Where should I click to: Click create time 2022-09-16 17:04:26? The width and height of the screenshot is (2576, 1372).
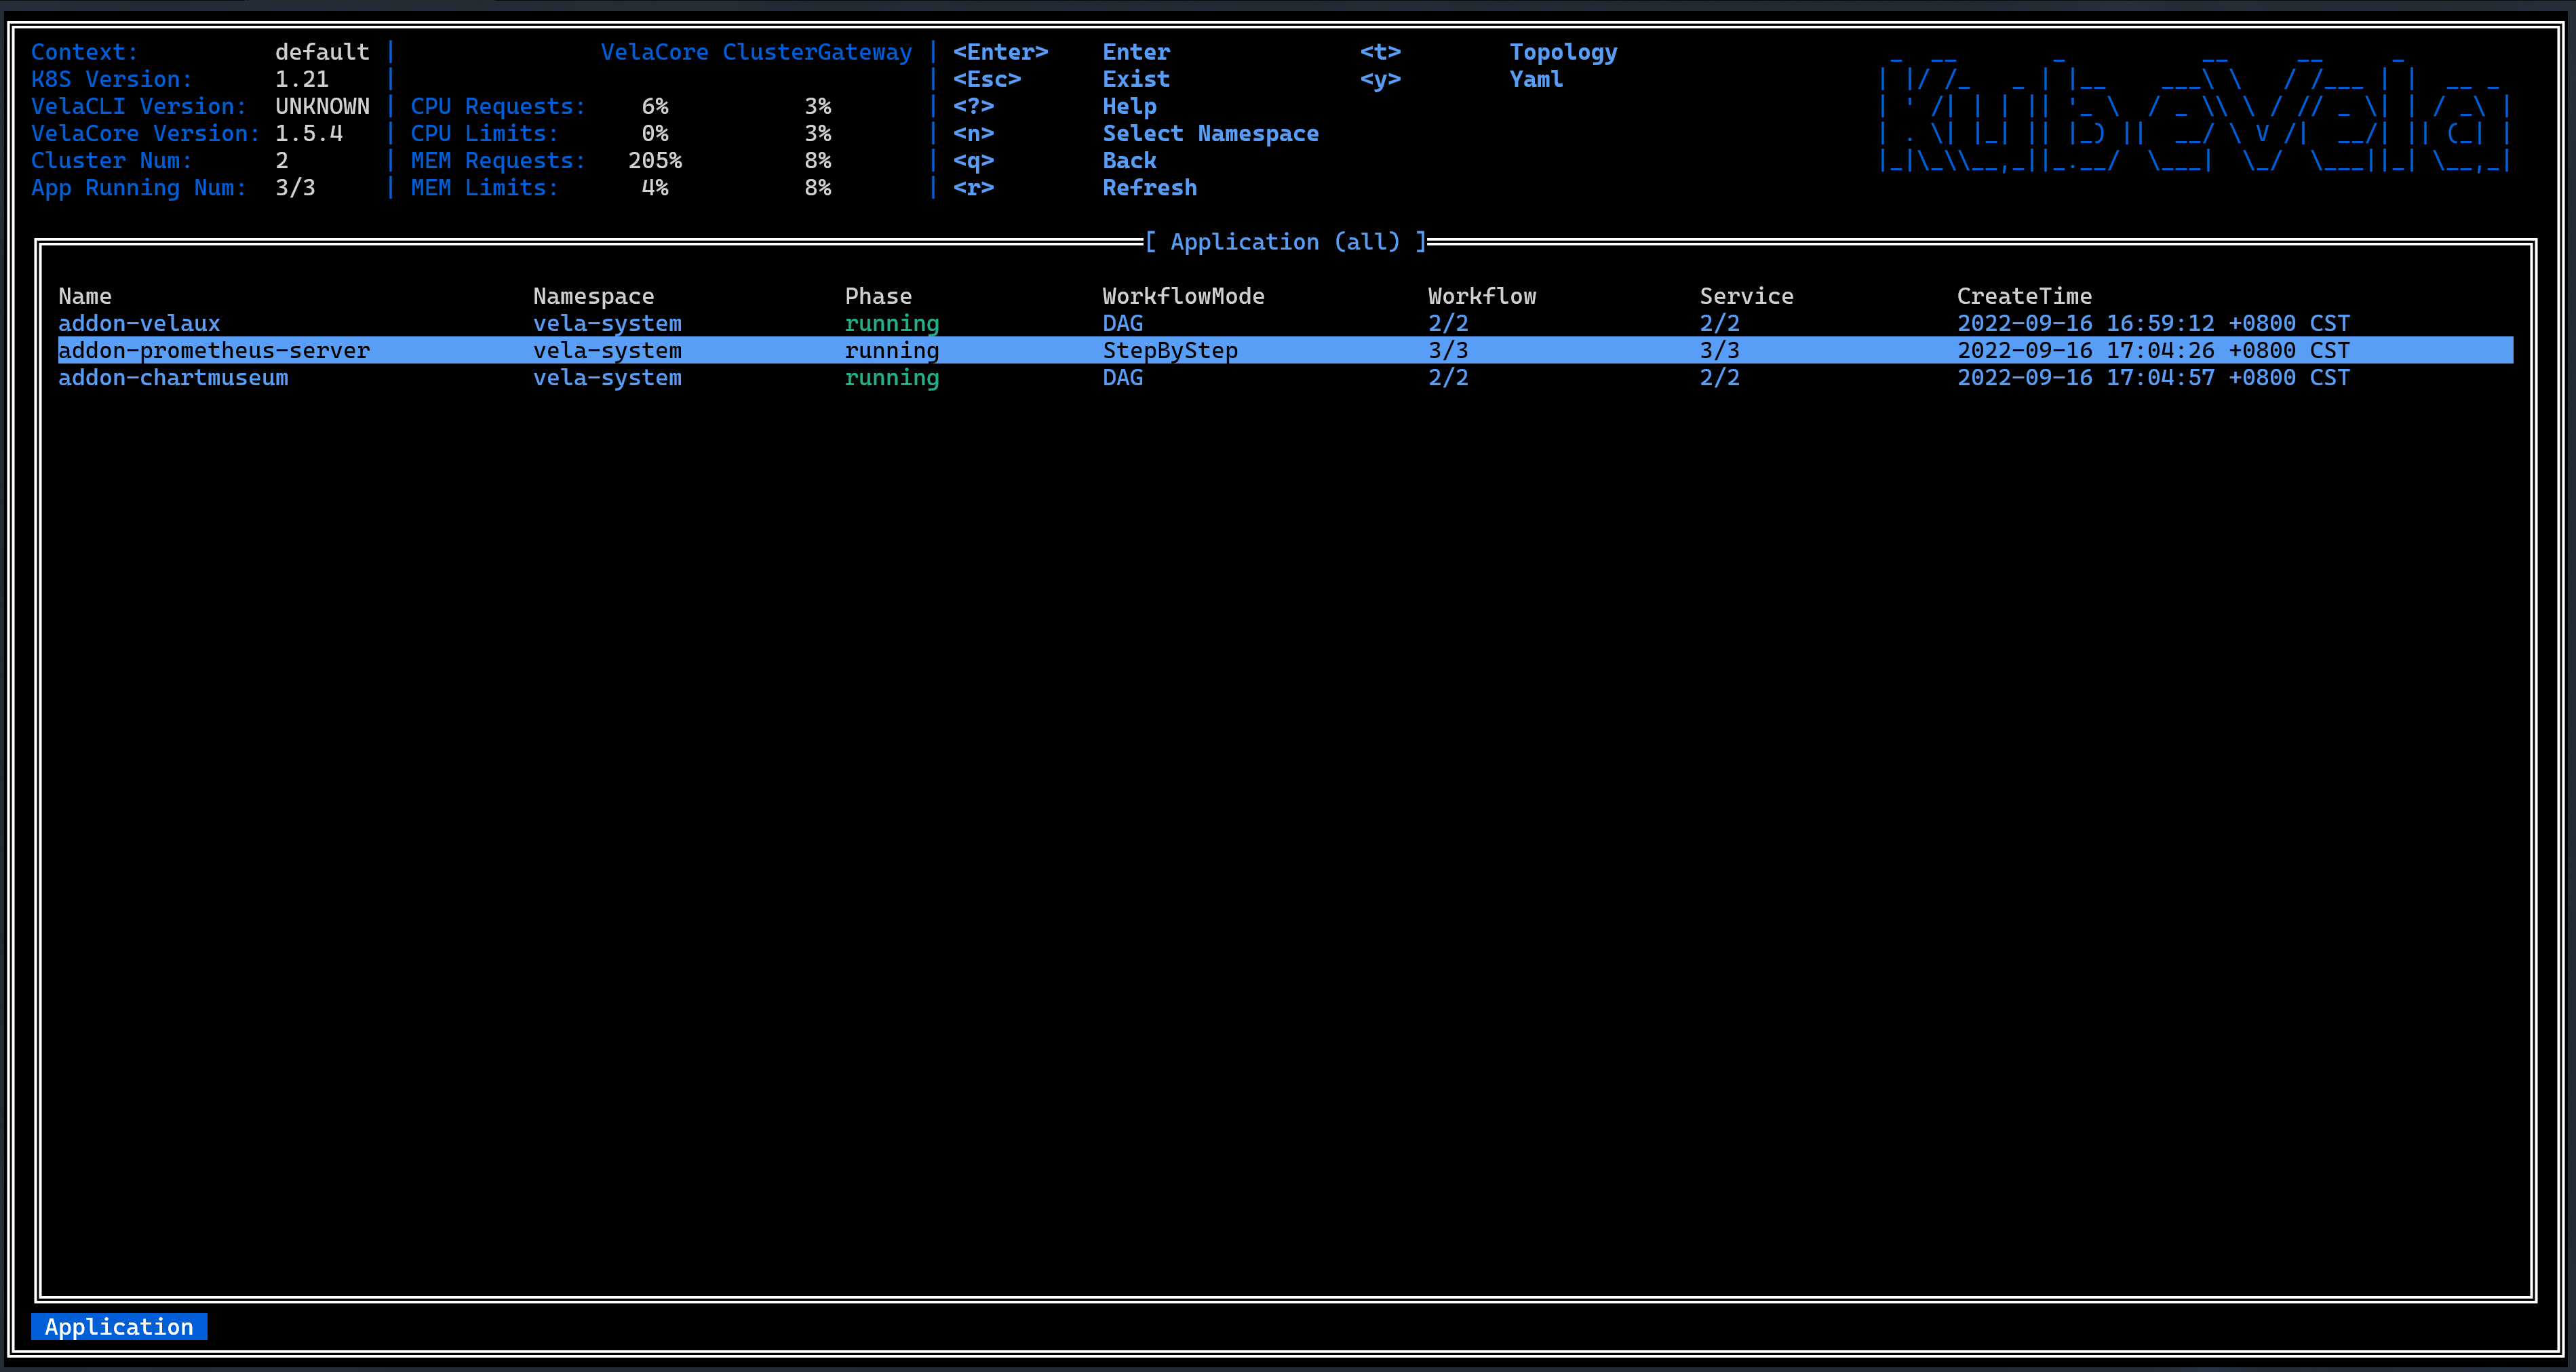pyautogui.click(x=2153, y=350)
